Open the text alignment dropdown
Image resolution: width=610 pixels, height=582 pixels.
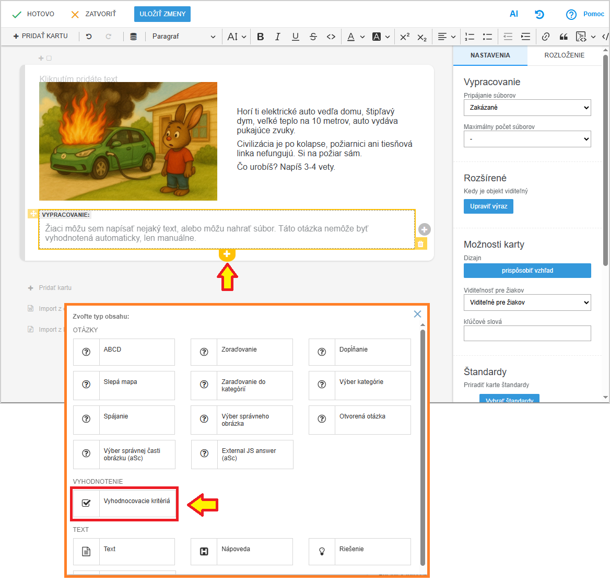coord(446,37)
